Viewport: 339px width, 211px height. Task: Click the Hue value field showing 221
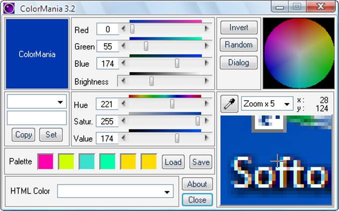(x=107, y=104)
